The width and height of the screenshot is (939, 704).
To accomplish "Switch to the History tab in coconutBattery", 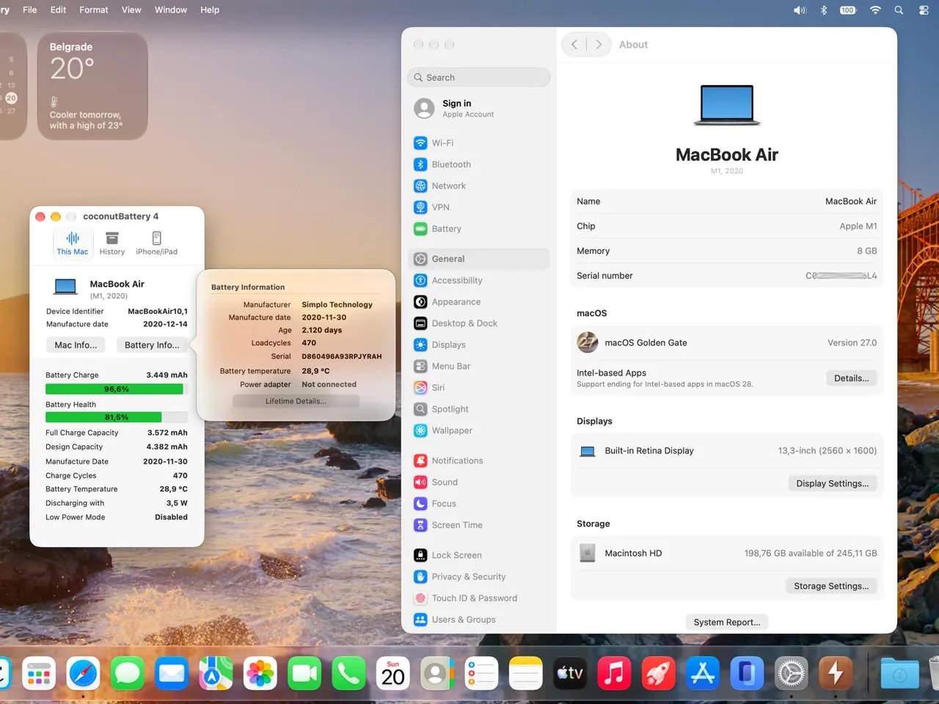I will 112,243.
